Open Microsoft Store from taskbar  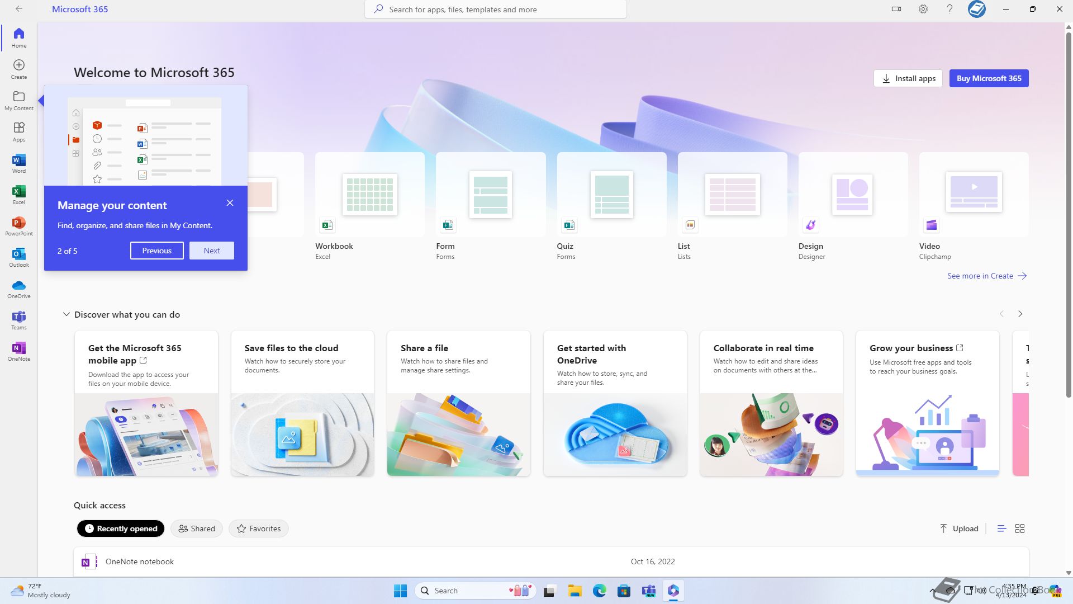click(x=624, y=591)
